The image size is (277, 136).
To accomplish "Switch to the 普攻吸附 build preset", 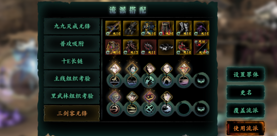I will (72, 44).
